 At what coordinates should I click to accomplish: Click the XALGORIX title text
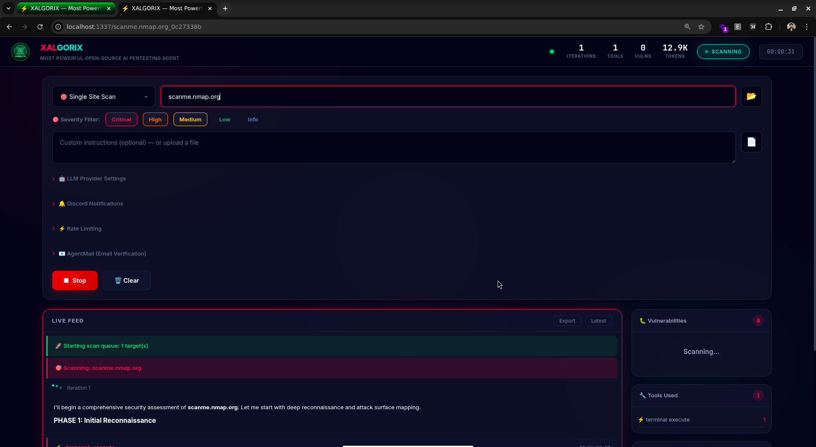62,48
